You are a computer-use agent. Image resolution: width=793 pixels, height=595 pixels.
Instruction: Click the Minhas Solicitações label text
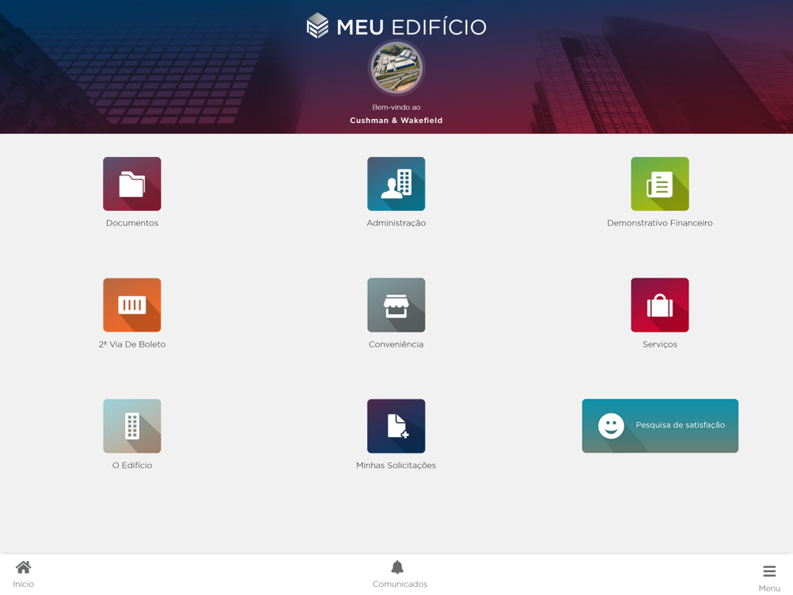396,466
